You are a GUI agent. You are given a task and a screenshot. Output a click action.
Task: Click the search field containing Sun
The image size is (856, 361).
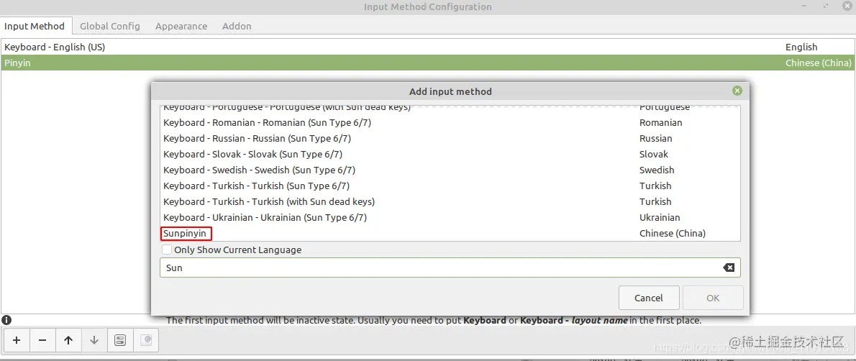(450, 268)
